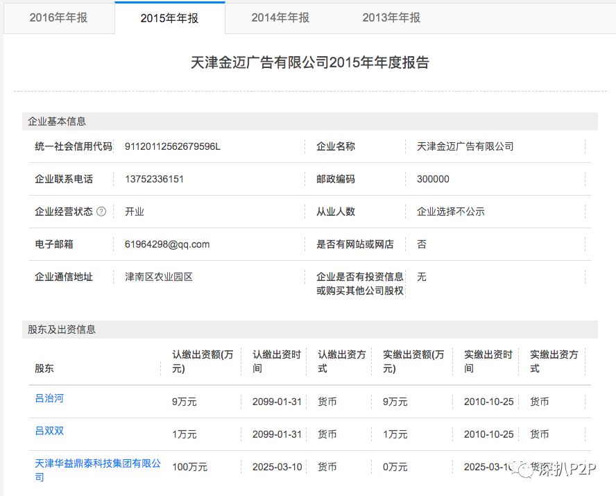Click the 实缴出资时间 column header

pos(488,361)
